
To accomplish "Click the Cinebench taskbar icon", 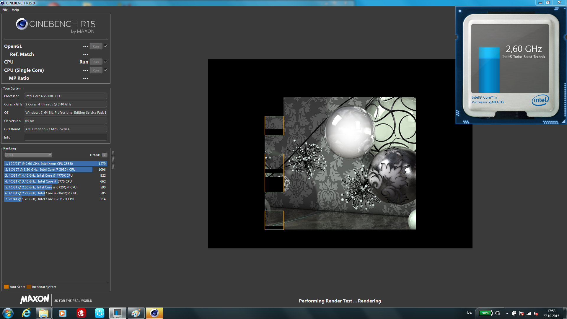I will (154, 313).
